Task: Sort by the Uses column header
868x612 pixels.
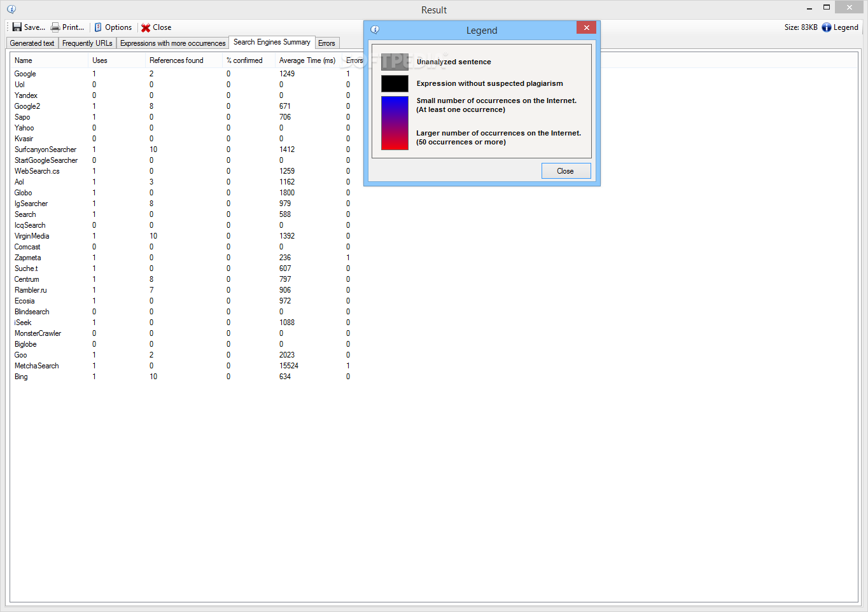Action: [x=117, y=60]
